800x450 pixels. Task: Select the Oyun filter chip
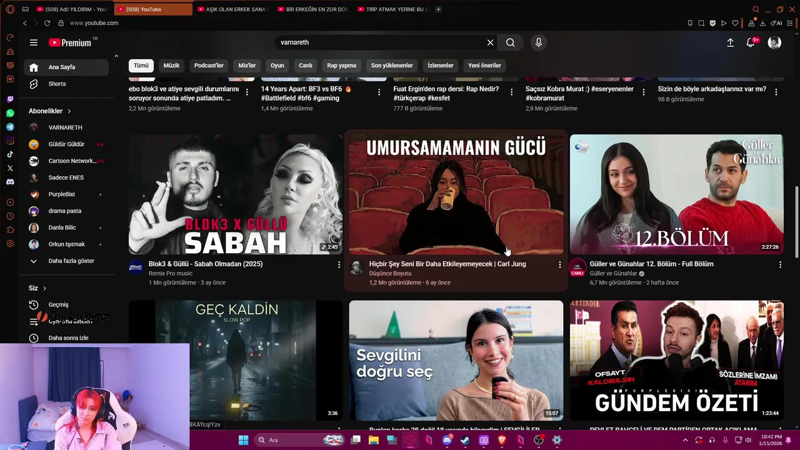point(277,66)
